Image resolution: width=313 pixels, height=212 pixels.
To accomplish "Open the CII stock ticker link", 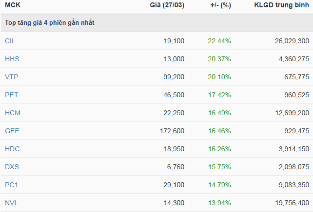I will click(9, 41).
